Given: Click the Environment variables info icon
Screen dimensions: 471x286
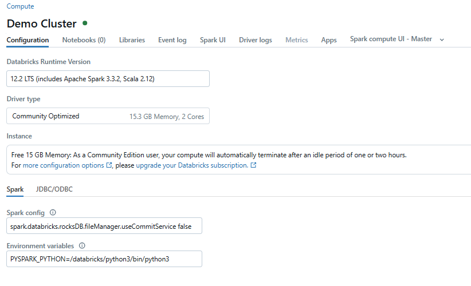Looking at the screenshot, I should (x=82, y=245).
